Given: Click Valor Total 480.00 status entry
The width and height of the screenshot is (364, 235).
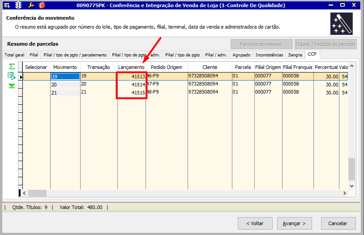Looking at the screenshot, I should click(81, 207).
